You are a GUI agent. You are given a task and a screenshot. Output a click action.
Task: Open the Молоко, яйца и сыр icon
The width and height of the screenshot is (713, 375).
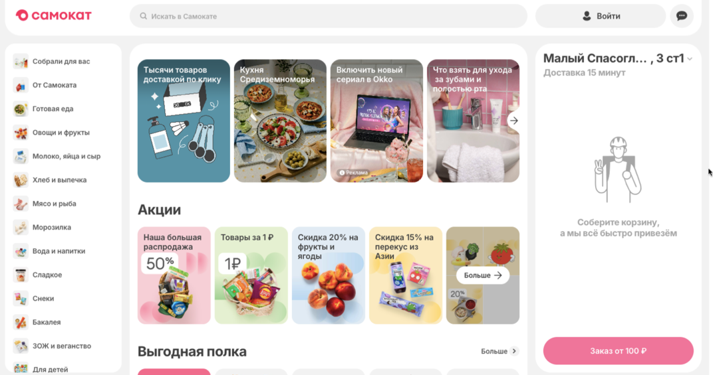click(21, 156)
